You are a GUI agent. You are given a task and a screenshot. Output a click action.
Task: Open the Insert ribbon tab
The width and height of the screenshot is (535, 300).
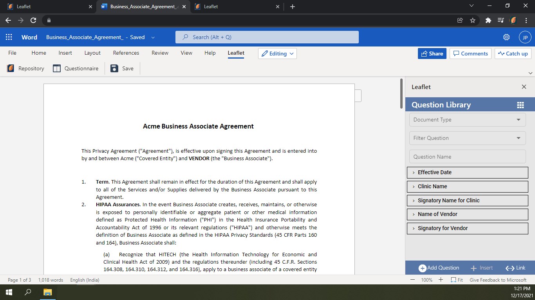[x=65, y=53]
